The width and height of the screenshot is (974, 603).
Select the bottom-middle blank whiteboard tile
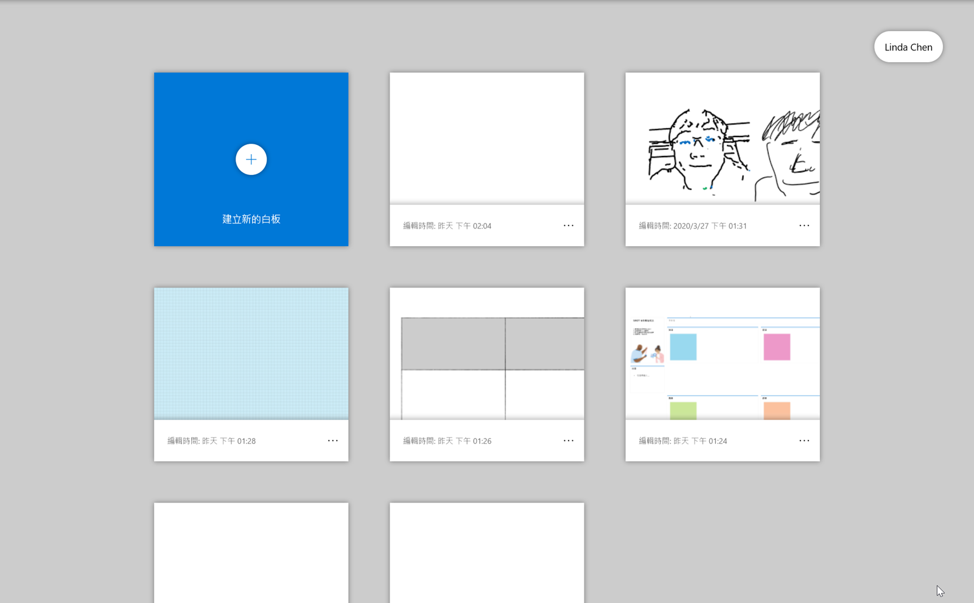click(x=486, y=552)
